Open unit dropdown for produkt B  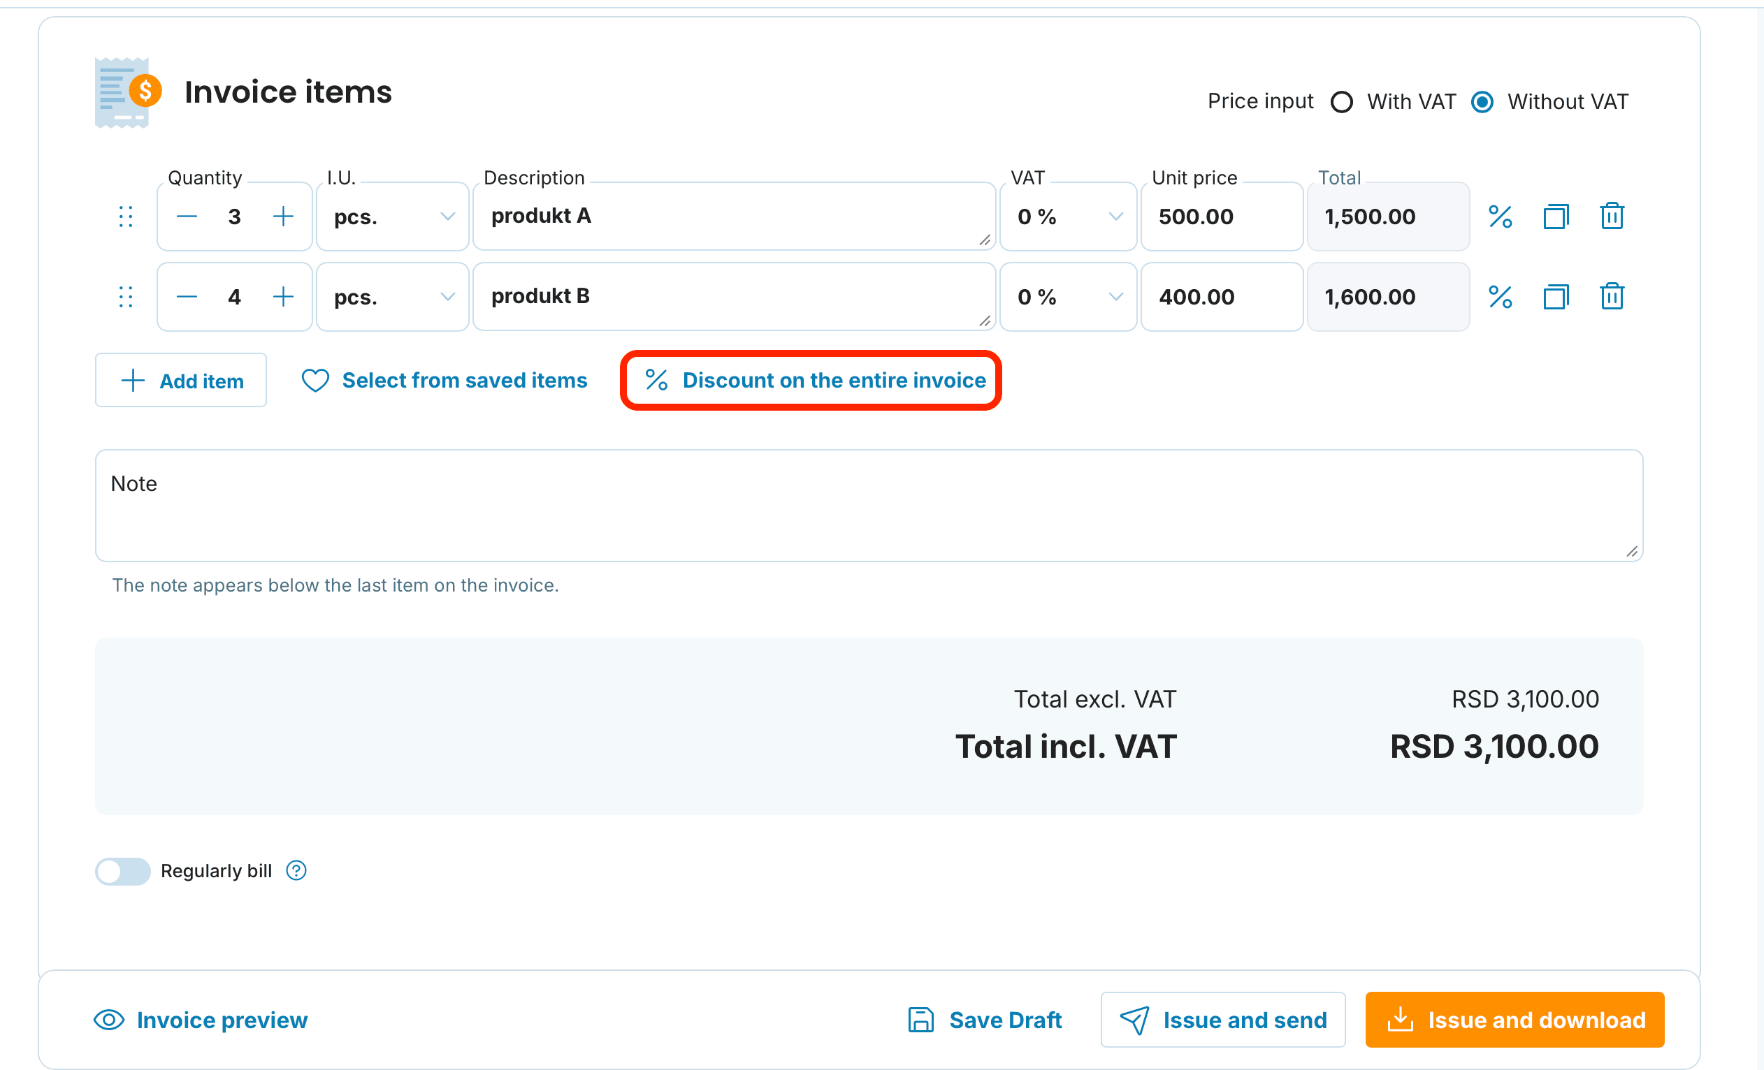(x=392, y=297)
